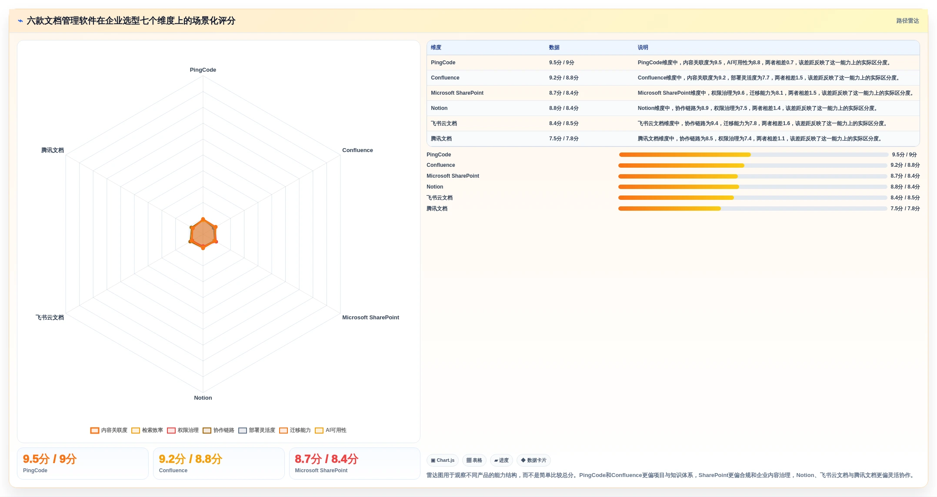This screenshot has width=937, height=497.
Task: Open the Microsoft SharePoint 8.7分 data card
Action: coord(355,464)
